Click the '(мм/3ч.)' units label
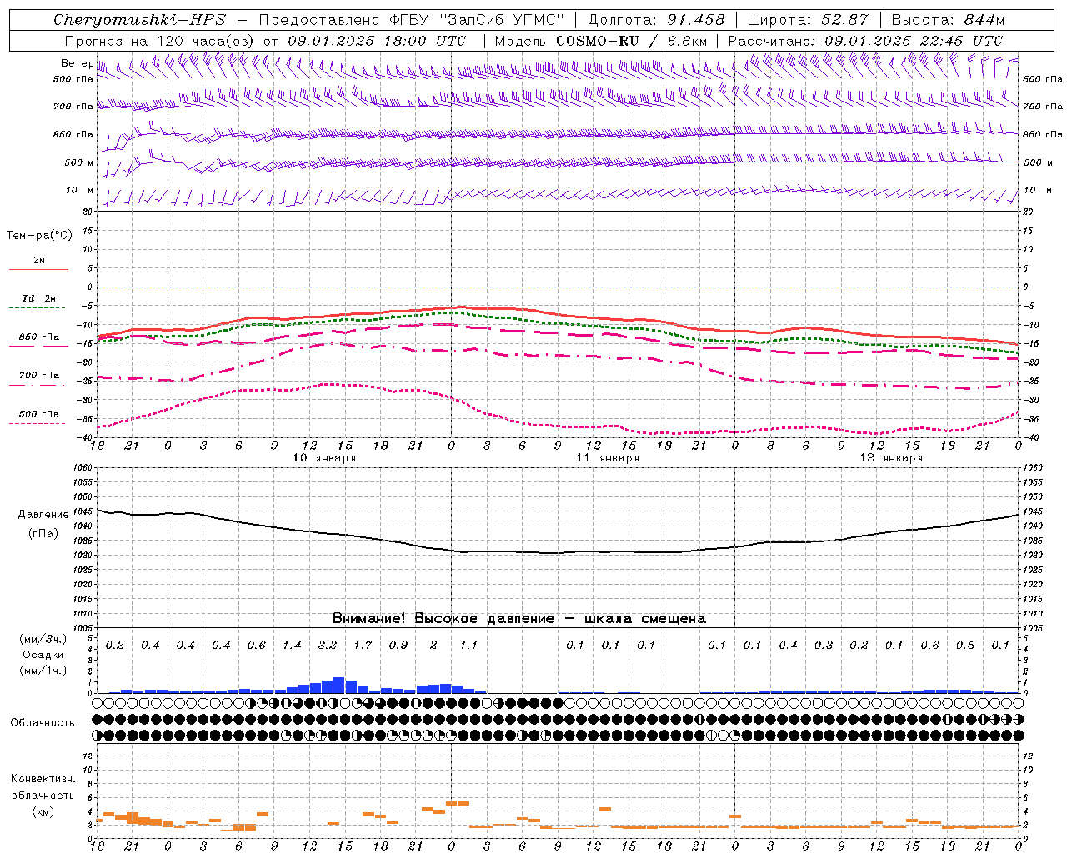The width and height of the screenshot is (1067, 853). [x=43, y=639]
